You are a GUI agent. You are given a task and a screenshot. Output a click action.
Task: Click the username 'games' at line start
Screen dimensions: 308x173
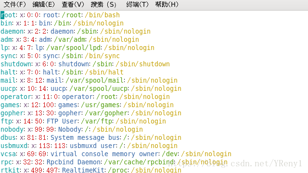point(10,105)
